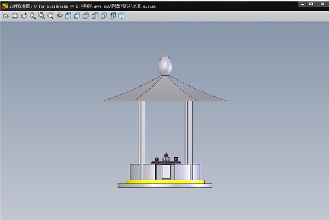Choose the zoom to fit magnifier

tap(33, 16)
